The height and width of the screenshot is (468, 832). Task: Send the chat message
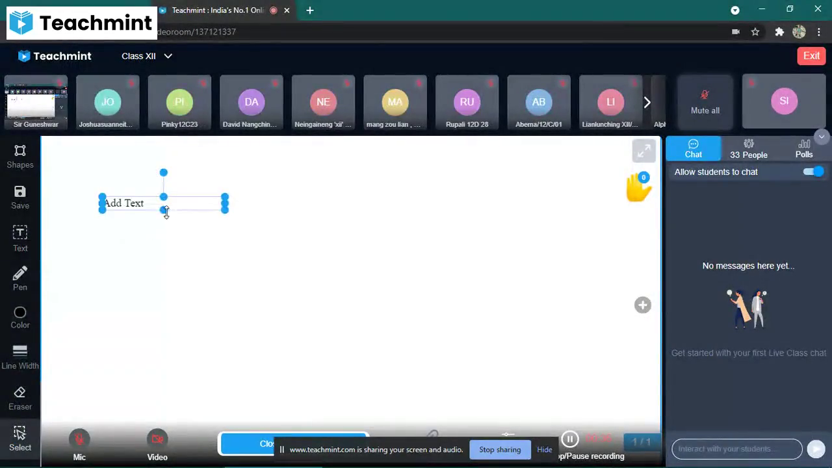click(816, 448)
